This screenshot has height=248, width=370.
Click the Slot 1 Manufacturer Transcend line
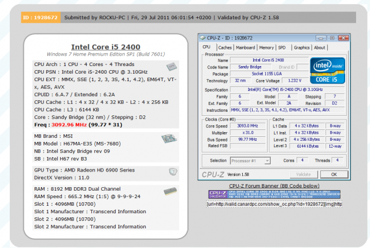pos(90,211)
